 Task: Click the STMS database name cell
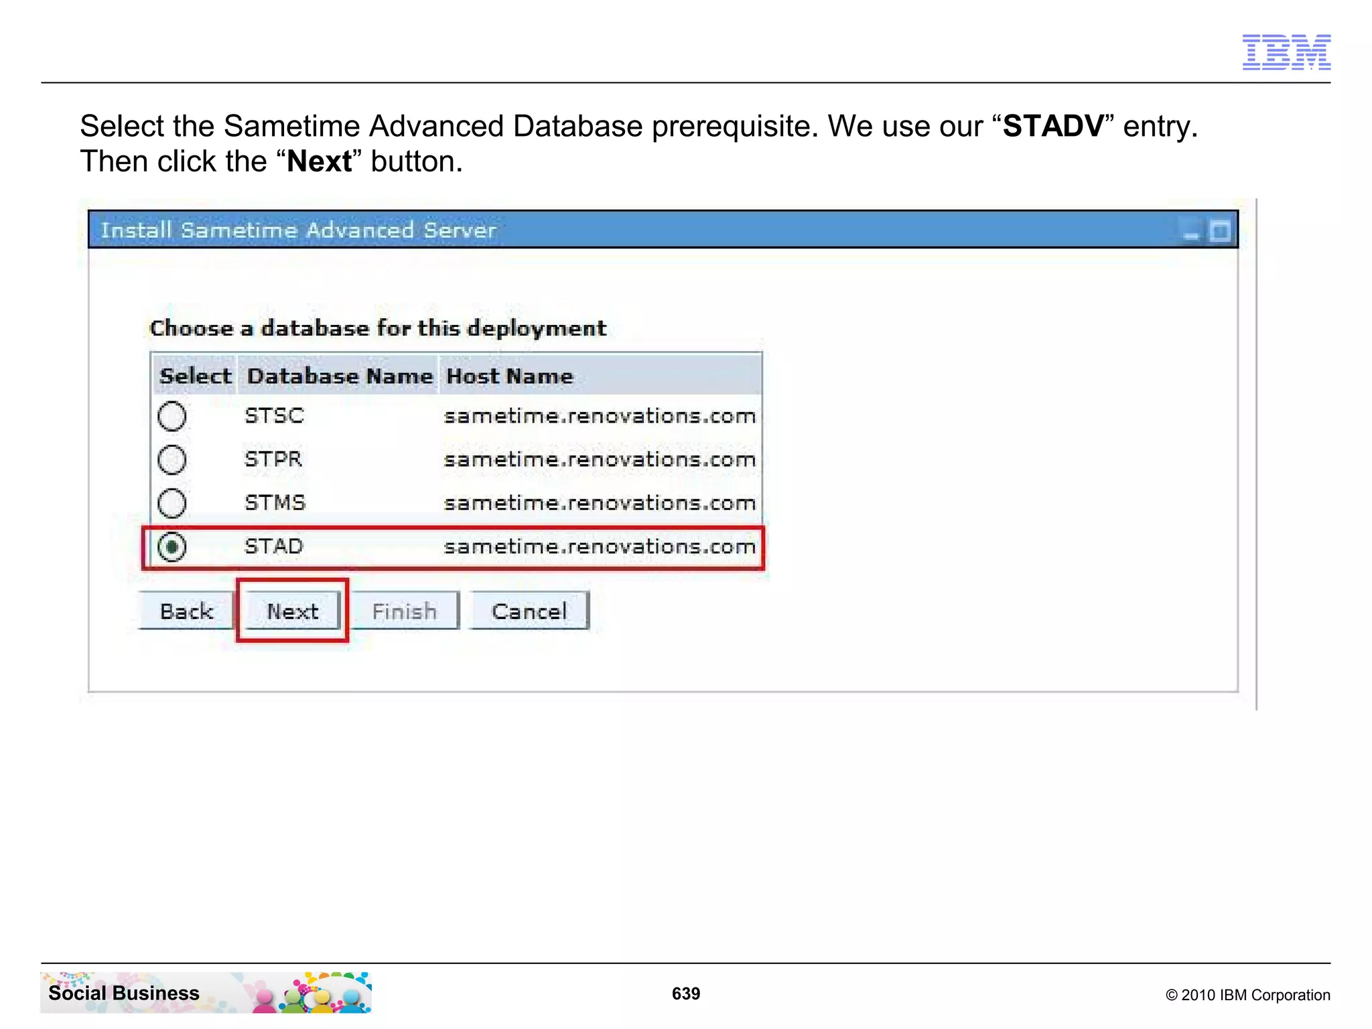pos(275,503)
